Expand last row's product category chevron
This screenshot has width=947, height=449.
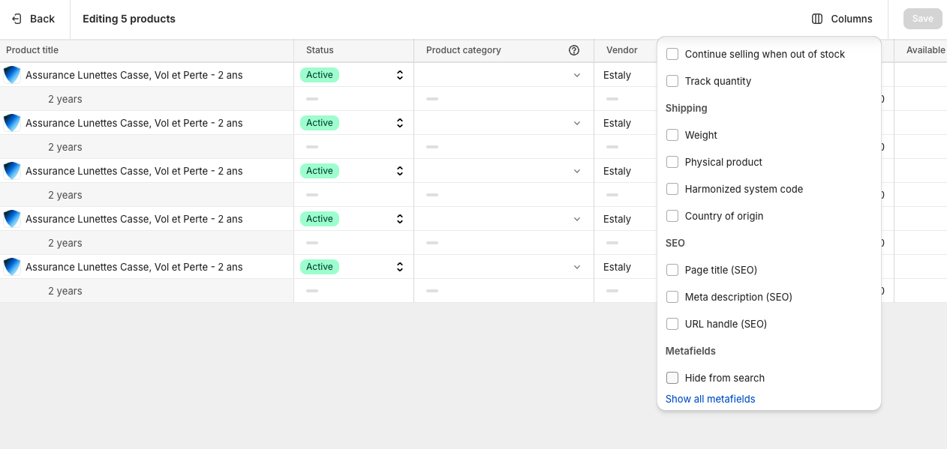click(577, 267)
